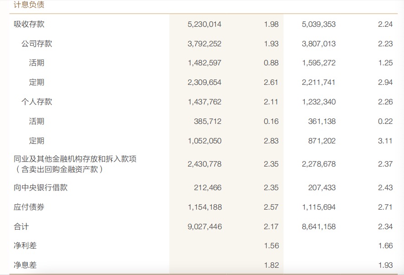The height and width of the screenshot is (275, 404).
Task: Select the 8,641,158 total value
Action: 319,226
